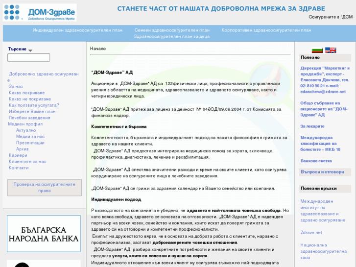Open Международна класификация на болестите link
Viewport: 356px width, 267px height.
(320, 144)
